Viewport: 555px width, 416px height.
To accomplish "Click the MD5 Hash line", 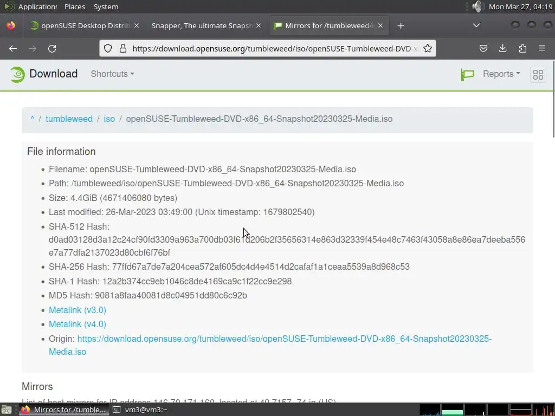I will coord(148,295).
